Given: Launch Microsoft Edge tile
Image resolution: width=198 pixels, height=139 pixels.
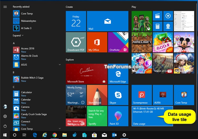Looking at the screenshot, I should [x=118, y=74].
